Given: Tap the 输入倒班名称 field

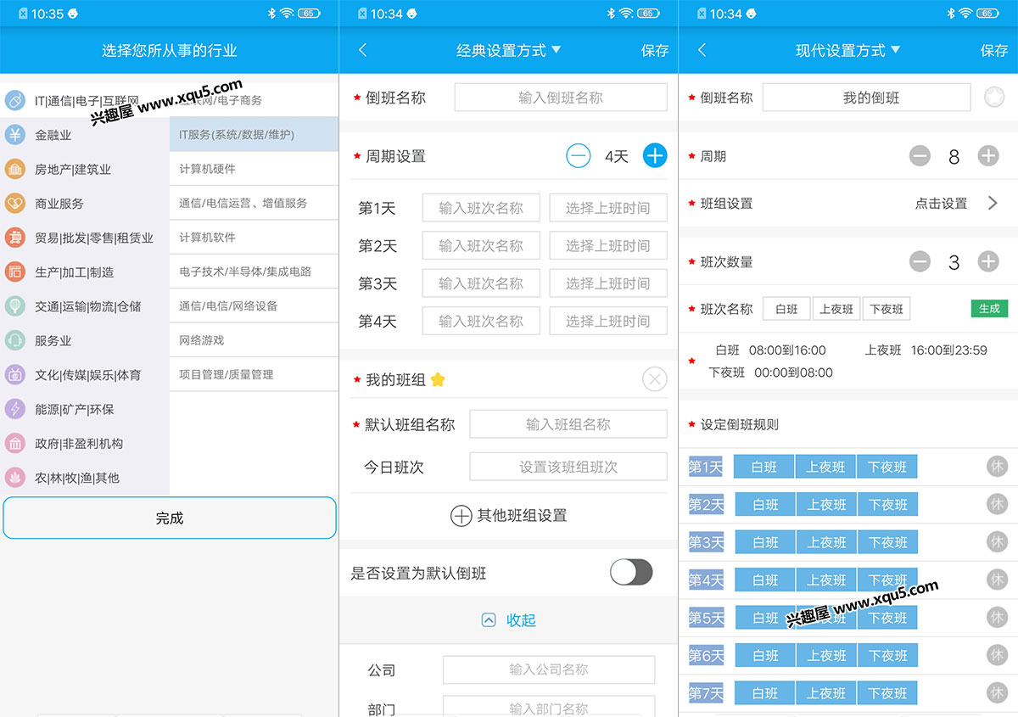Looking at the screenshot, I should coord(561,98).
